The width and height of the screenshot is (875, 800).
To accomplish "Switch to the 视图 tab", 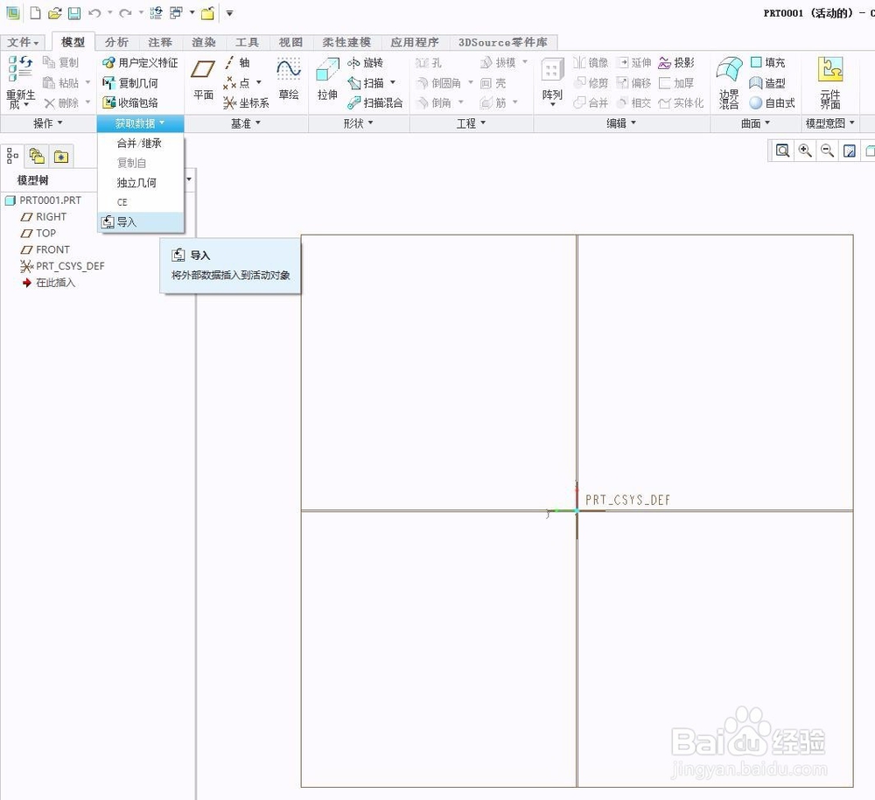I will [x=290, y=42].
